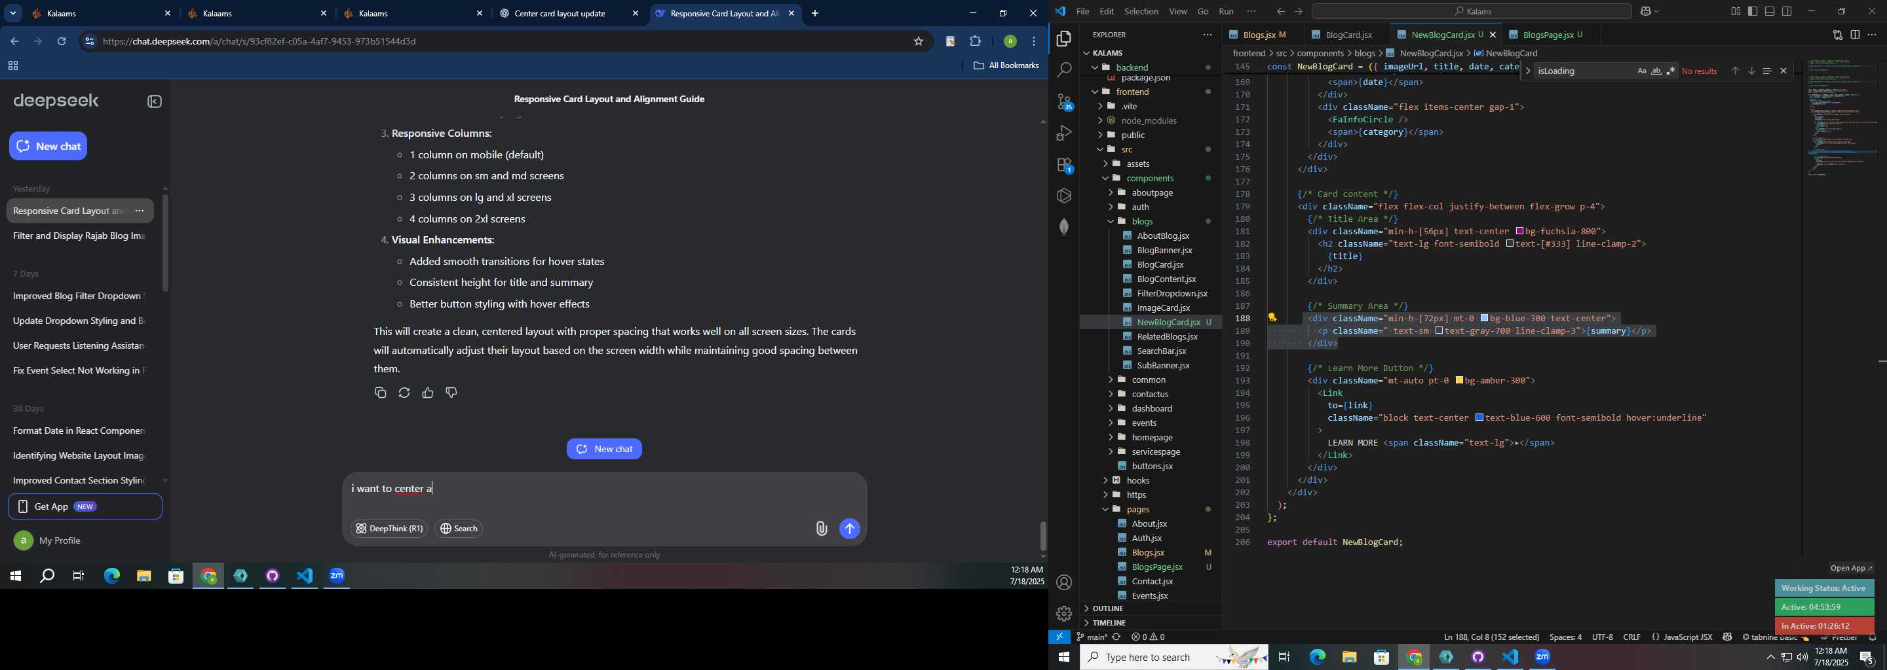
Task: Open the Selection menu in VS Code
Action: tap(1141, 12)
